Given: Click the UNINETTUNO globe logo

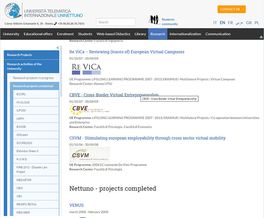Looking at the screenshot, I should [x=13, y=11].
